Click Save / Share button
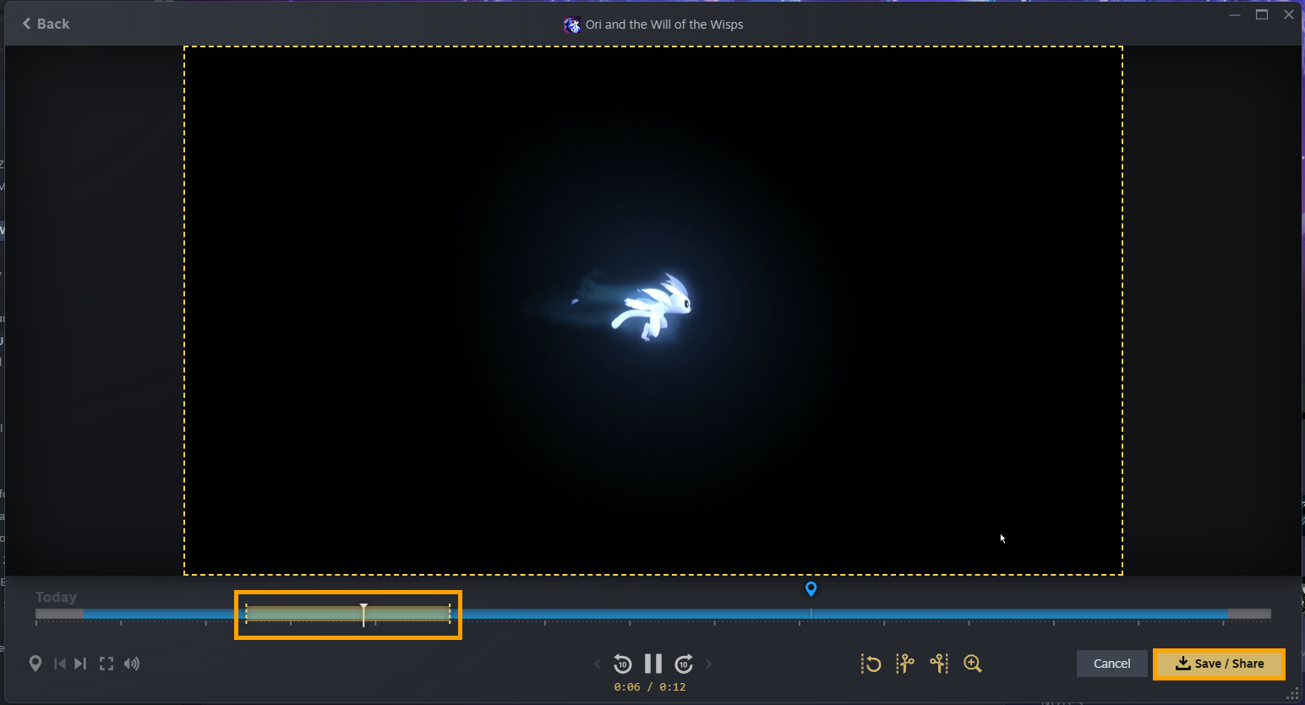The image size is (1305, 705). coord(1220,664)
